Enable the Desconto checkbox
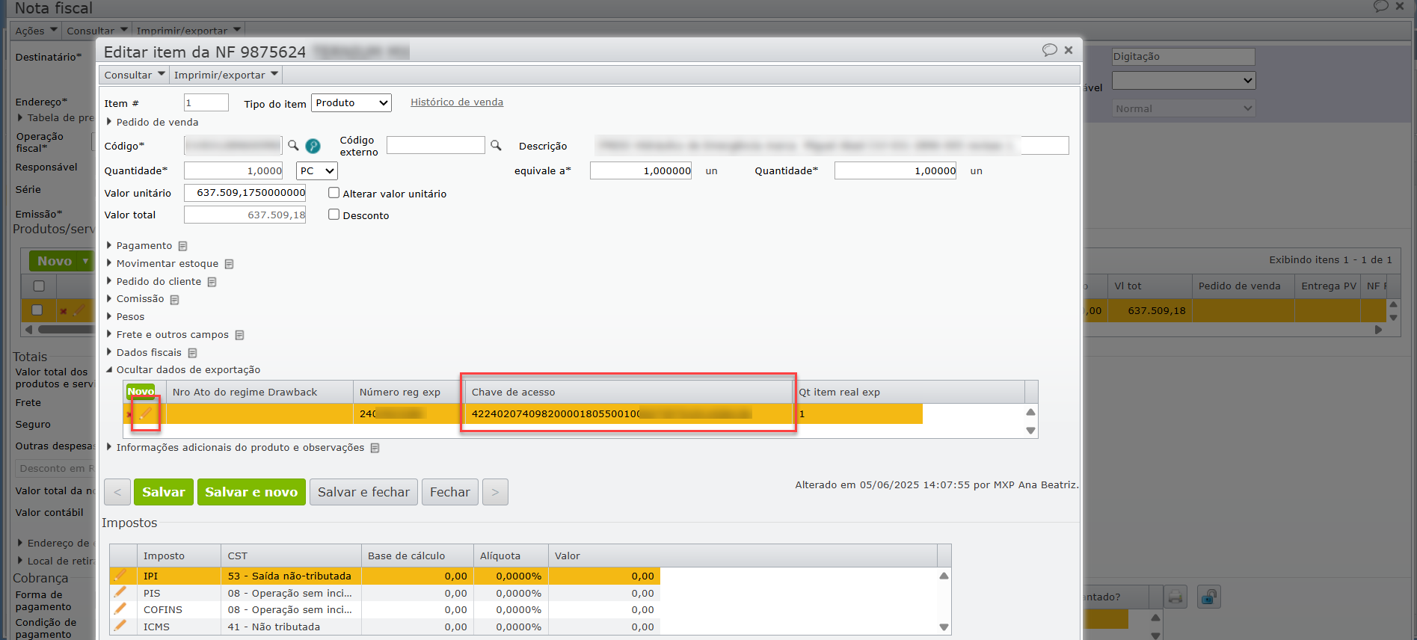Viewport: 1417px width, 640px height. (334, 215)
